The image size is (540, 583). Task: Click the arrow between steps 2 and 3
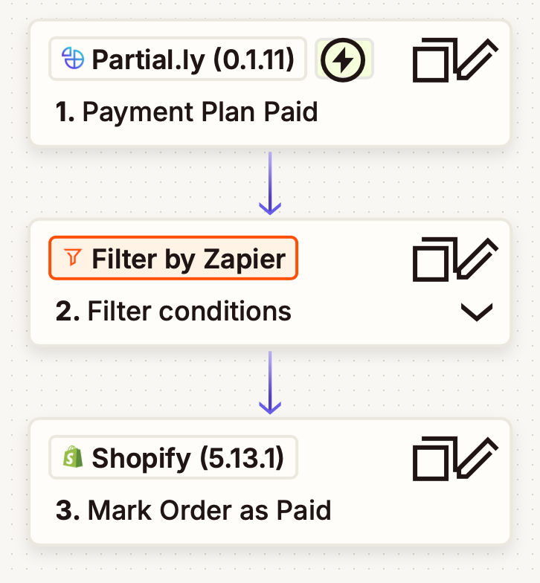269,382
